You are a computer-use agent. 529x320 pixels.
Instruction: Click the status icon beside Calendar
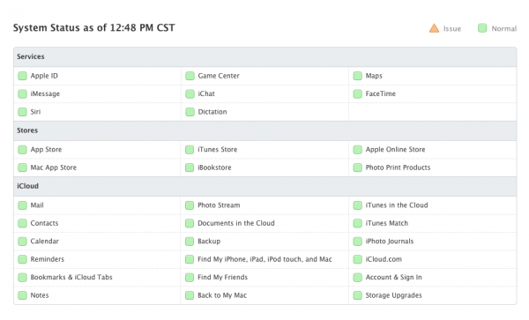[22, 241]
